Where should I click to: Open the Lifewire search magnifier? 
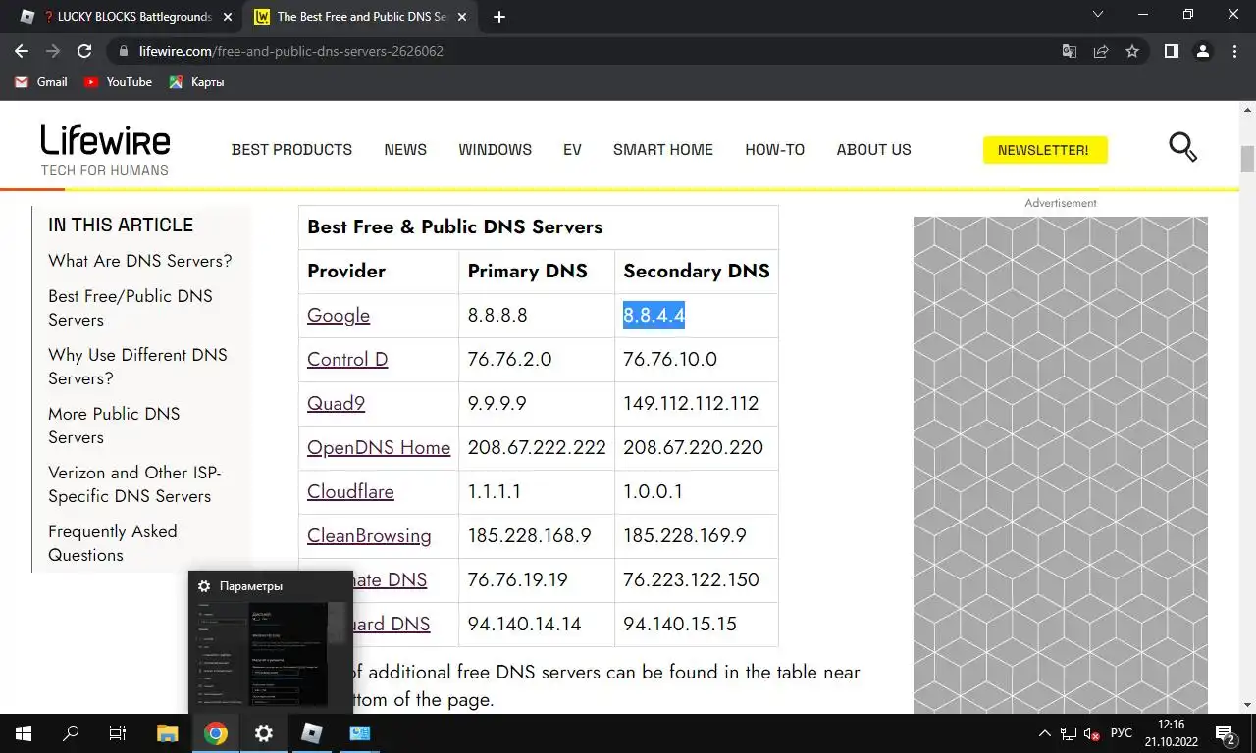(1183, 147)
